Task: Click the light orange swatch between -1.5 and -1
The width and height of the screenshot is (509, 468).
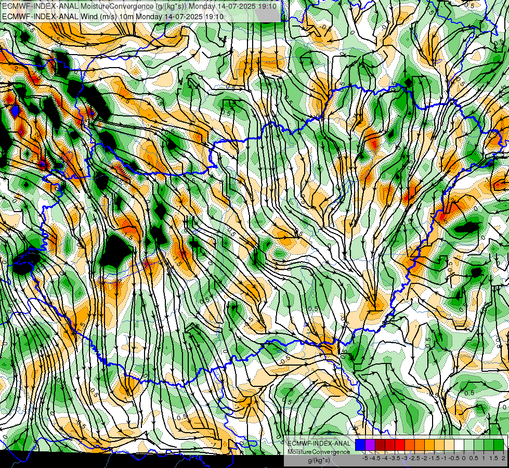Action: click(439, 445)
